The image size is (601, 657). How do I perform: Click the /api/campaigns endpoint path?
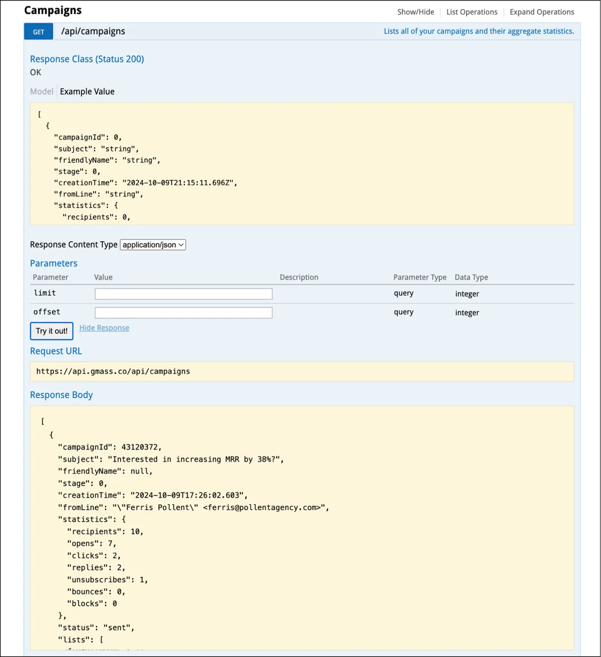(93, 31)
